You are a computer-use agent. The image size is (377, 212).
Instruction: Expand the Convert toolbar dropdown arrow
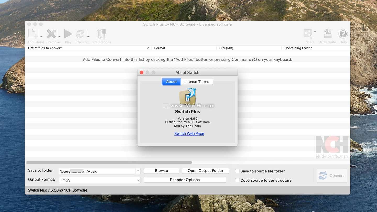click(x=88, y=37)
